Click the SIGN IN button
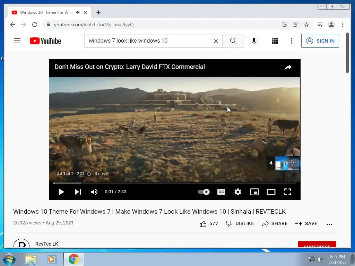 (x=320, y=41)
